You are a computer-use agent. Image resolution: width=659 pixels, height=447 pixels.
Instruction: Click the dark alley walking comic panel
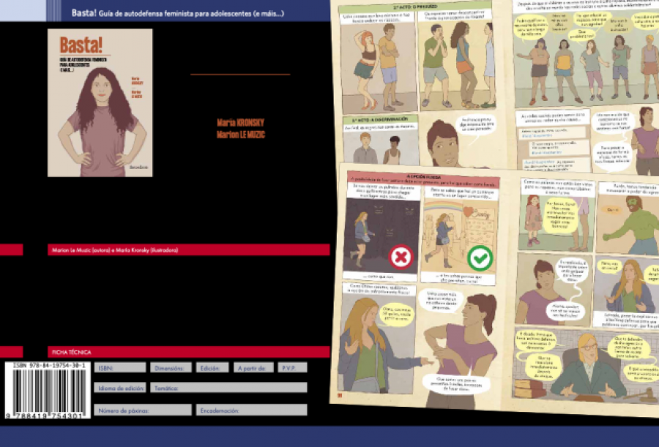coord(381,235)
